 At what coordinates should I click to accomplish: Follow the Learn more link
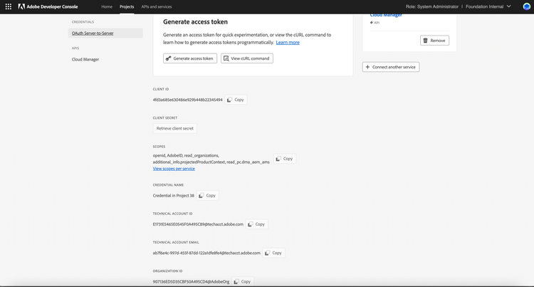click(x=288, y=42)
